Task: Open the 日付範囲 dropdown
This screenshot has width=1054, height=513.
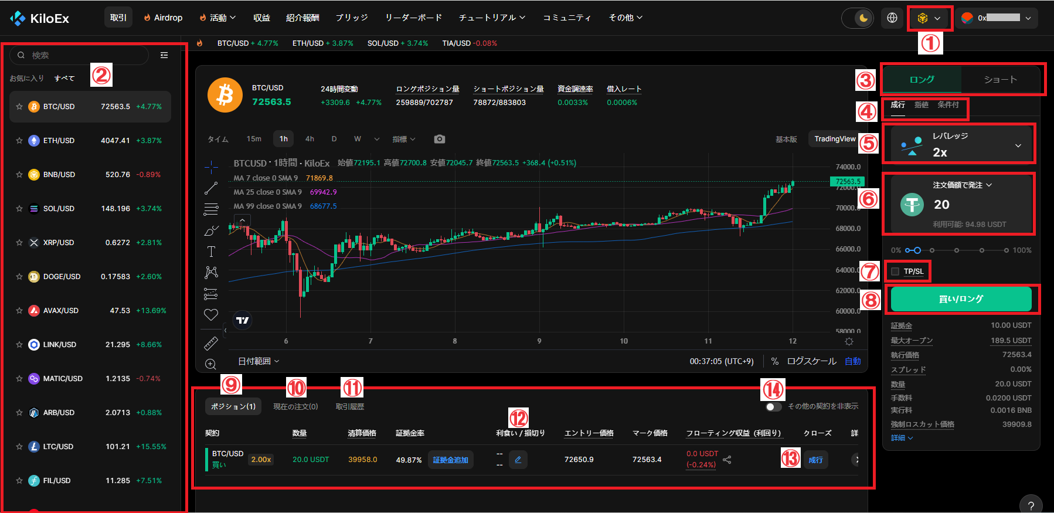Action: [259, 361]
